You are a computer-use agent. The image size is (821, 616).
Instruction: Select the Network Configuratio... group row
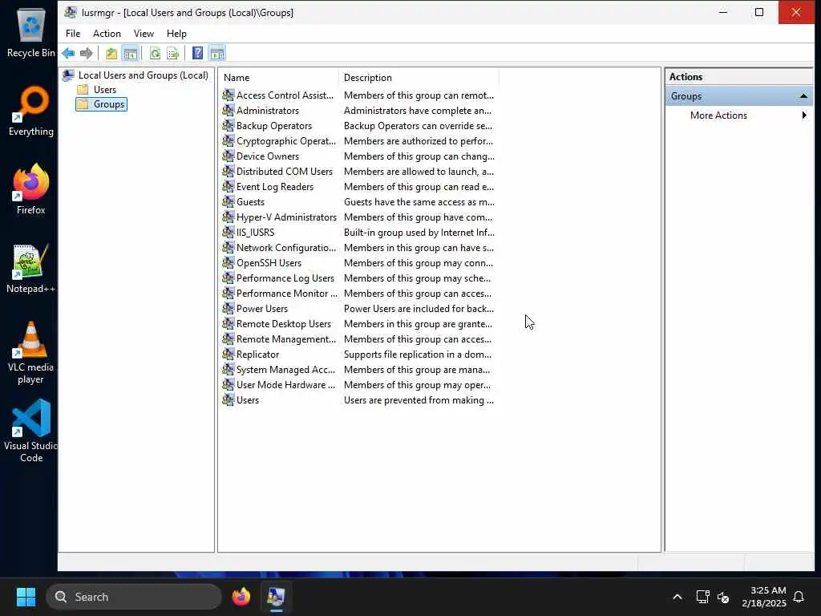358,247
